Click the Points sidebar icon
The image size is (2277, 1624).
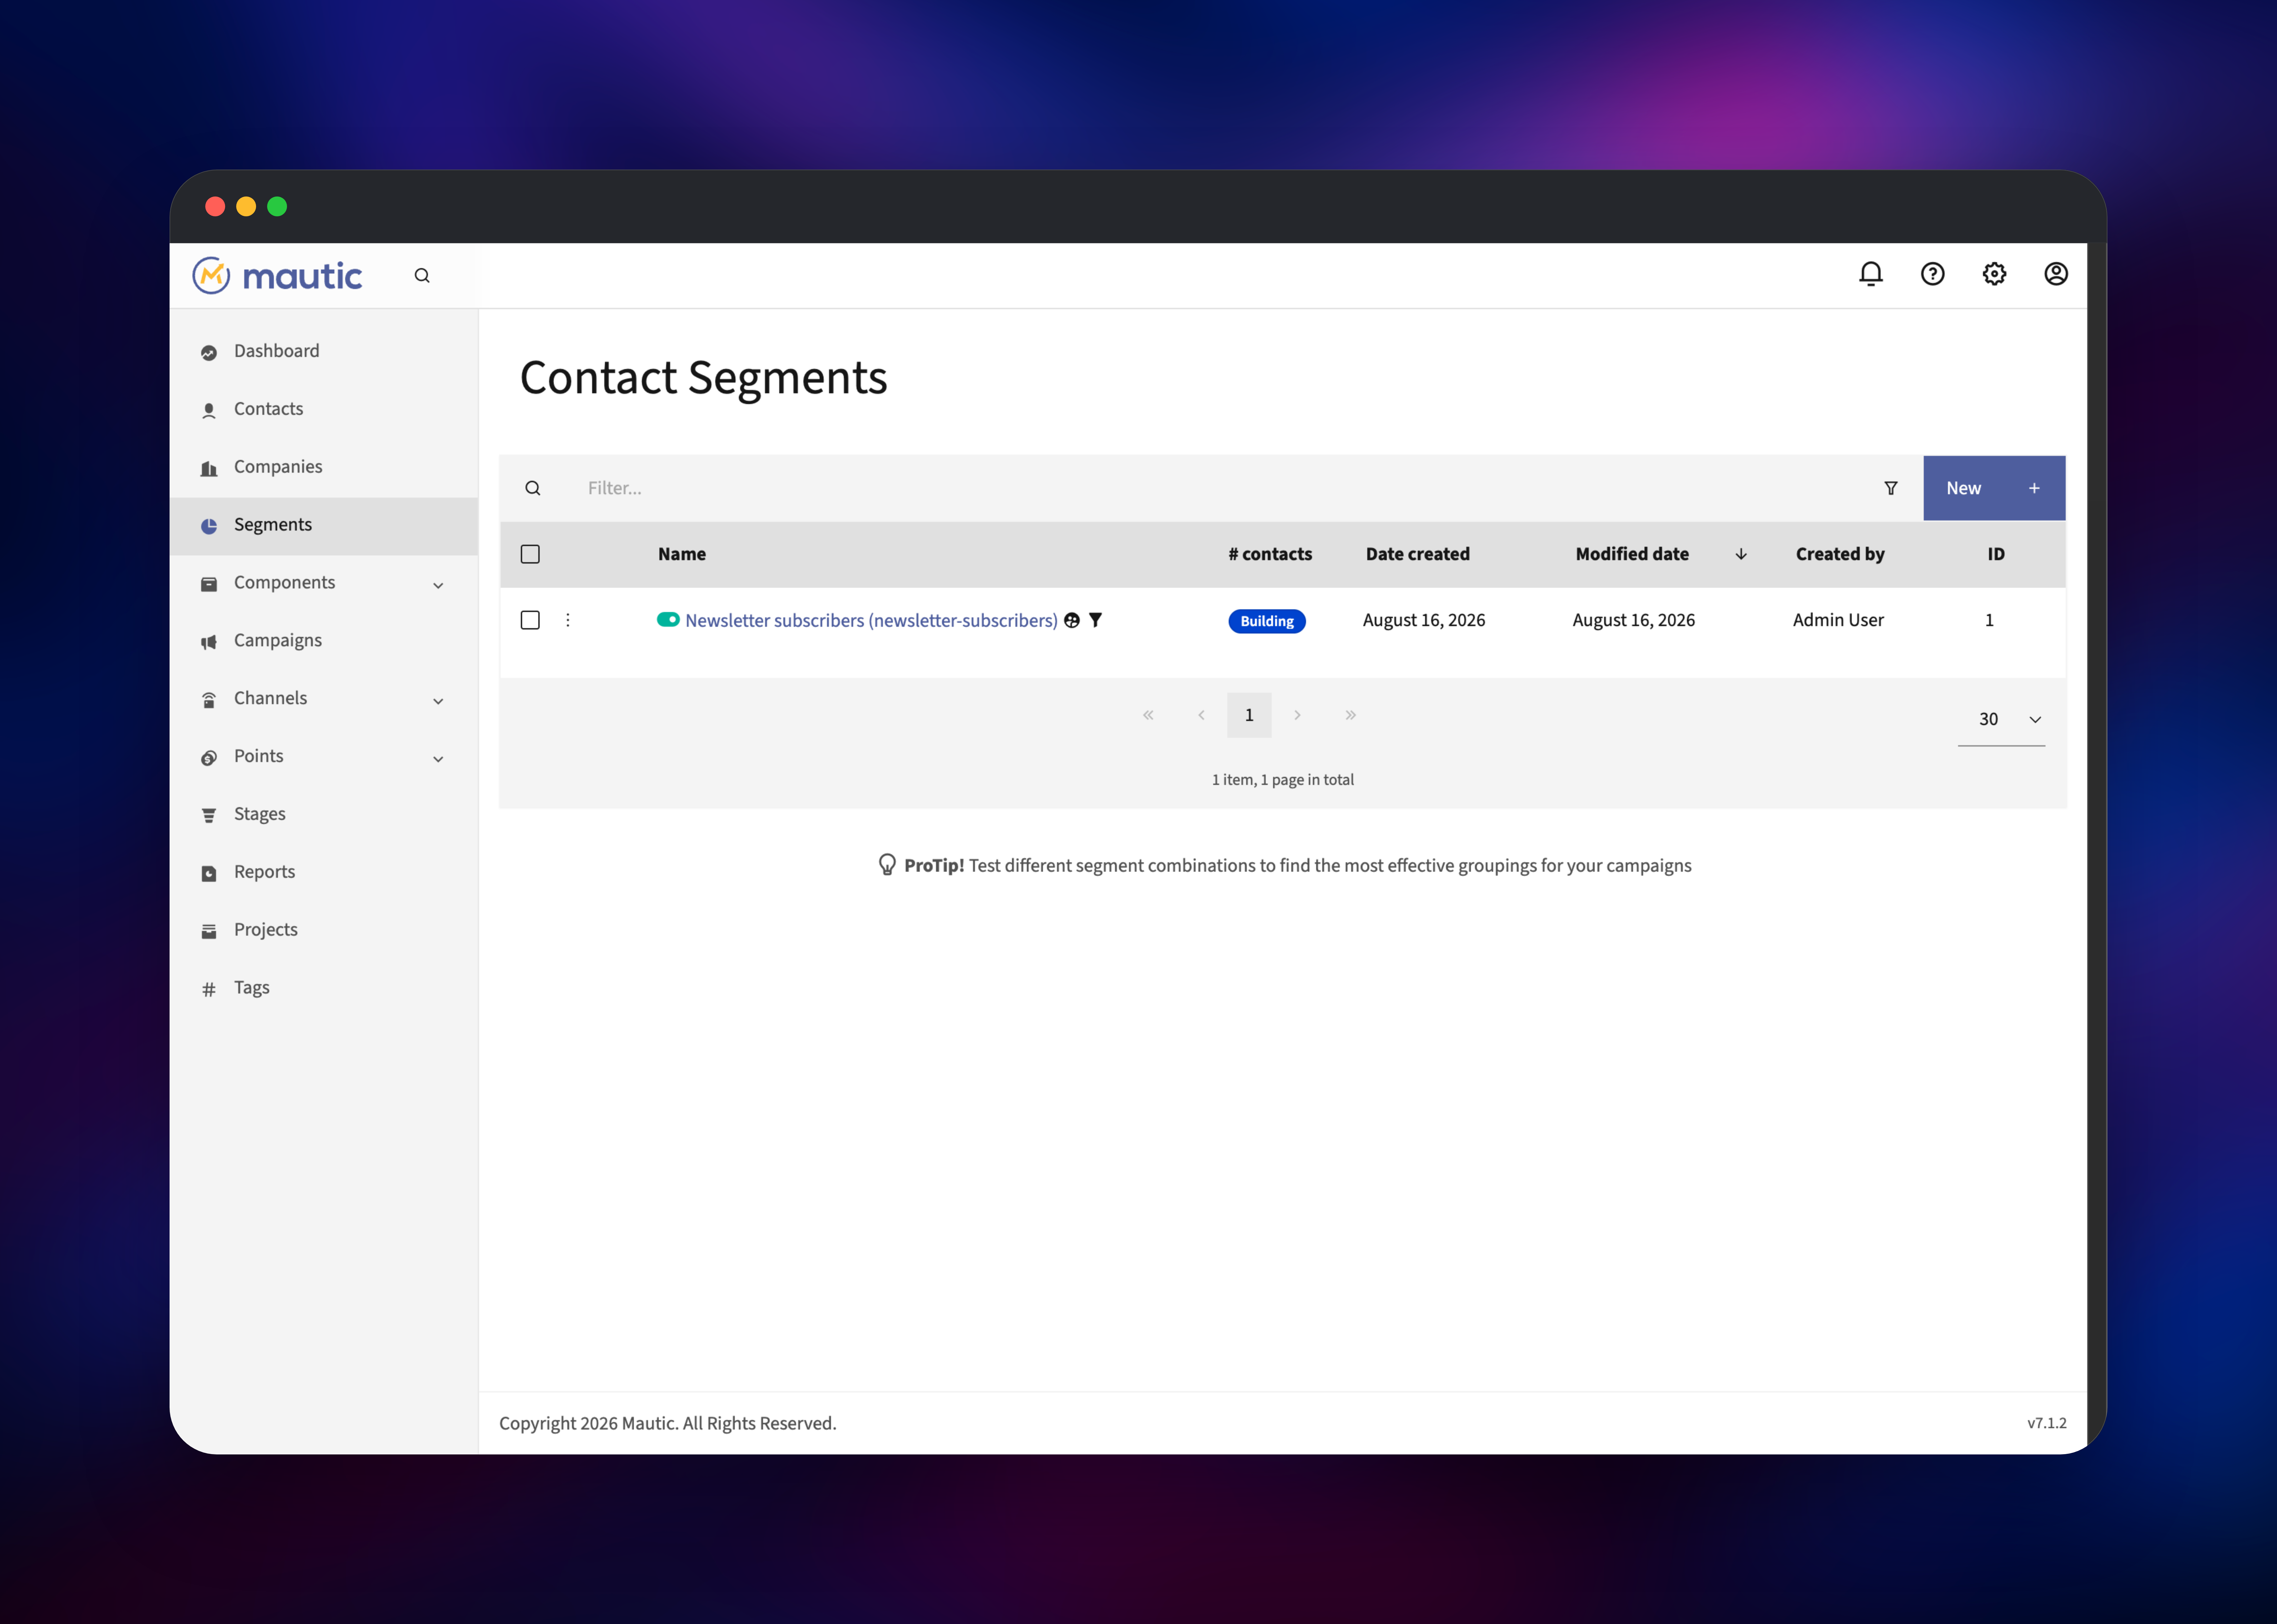[209, 758]
